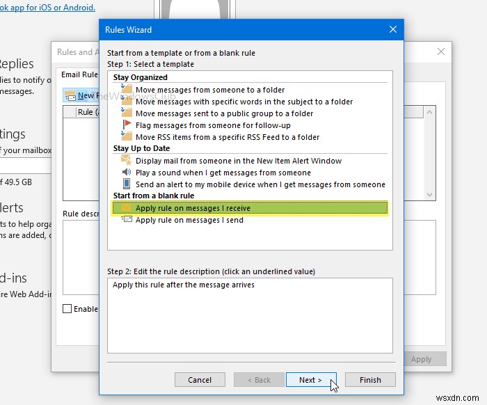The image size is (487, 405).
Task: Click the red flag icon for follow-up template
Action: pos(127,125)
